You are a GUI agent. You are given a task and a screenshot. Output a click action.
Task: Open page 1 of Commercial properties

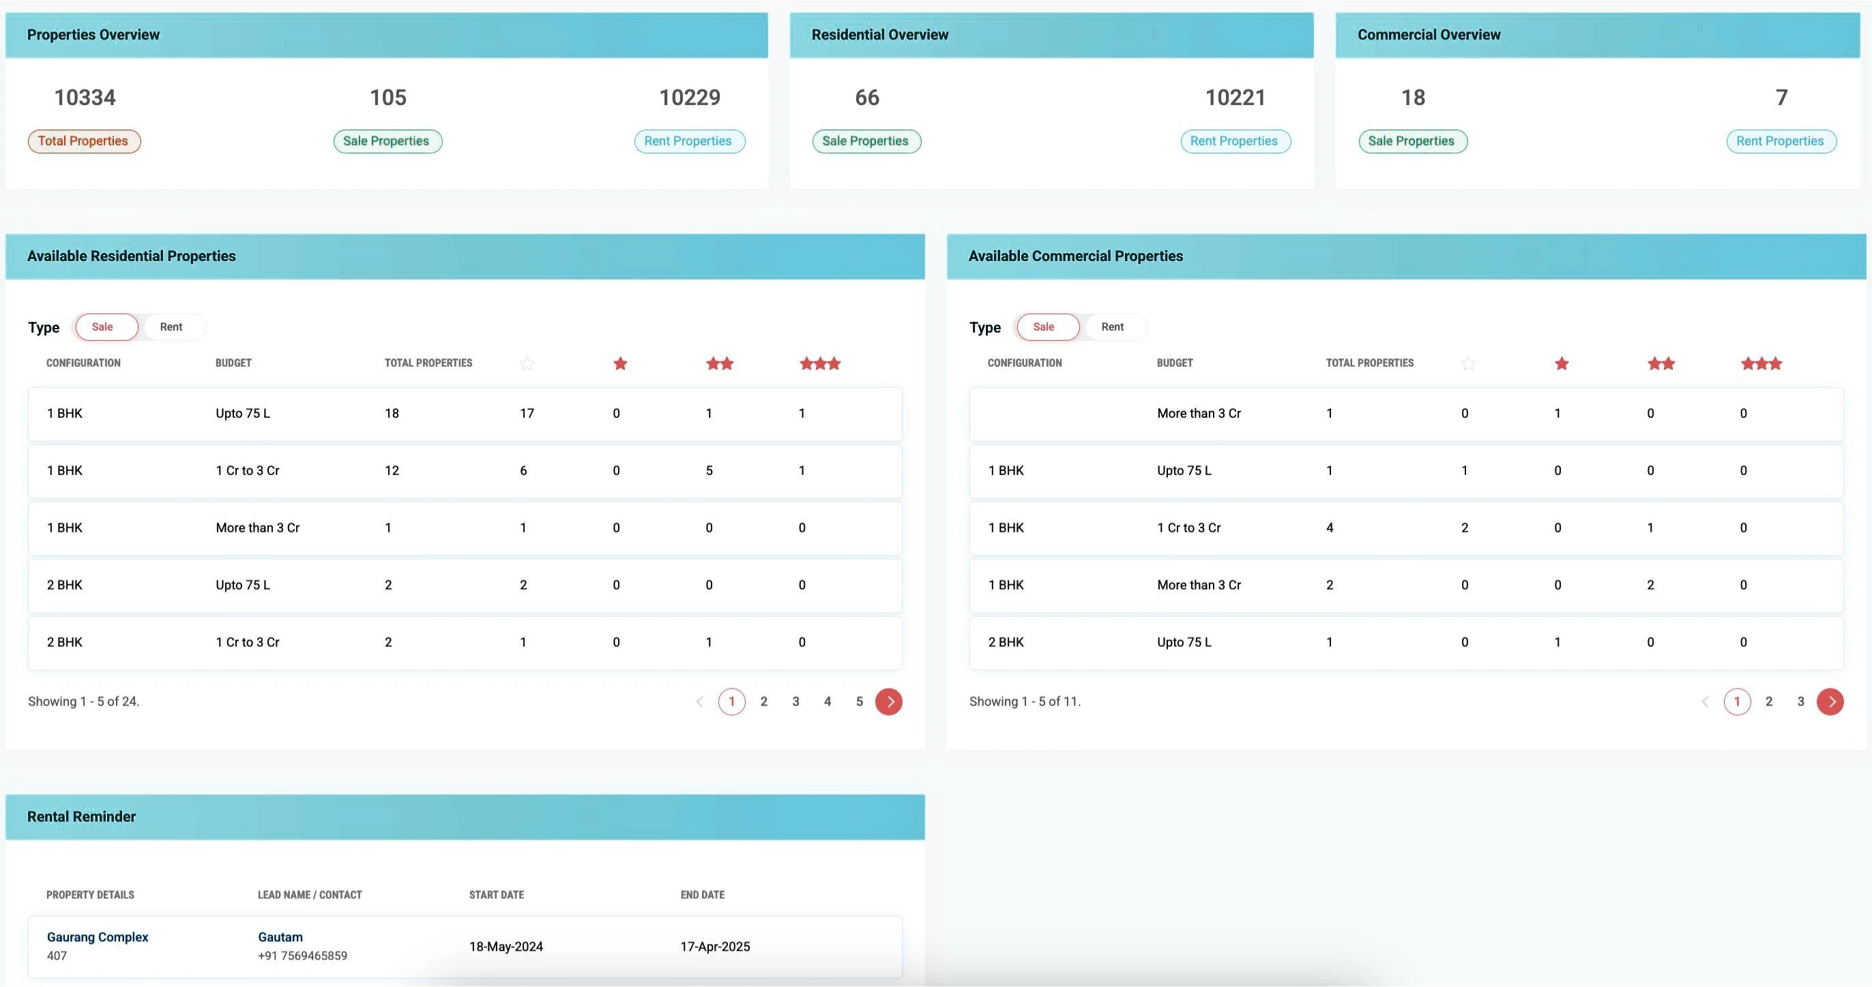1737,701
